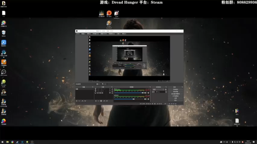The width and height of the screenshot is (257, 144).
Task: Click the remove scene minus icon
Action: pyautogui.click(x=79, y=101)
